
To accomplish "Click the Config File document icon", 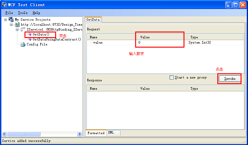I will click(x=23, y=44).
